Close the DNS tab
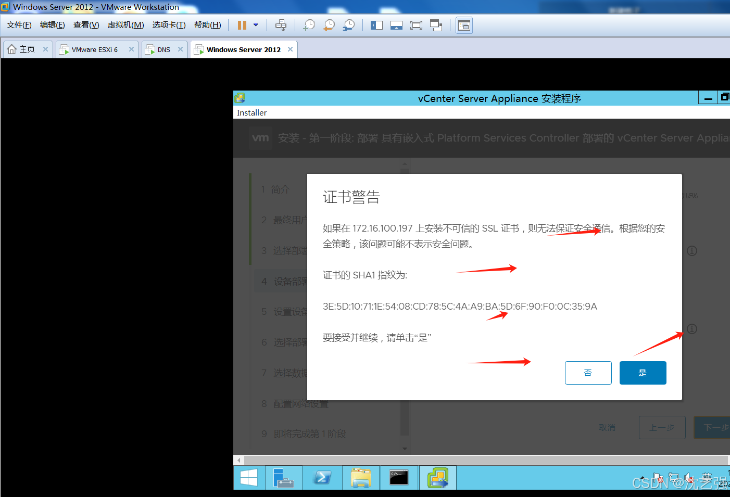This screenshot has width=730, height=497. click(180, 49)
